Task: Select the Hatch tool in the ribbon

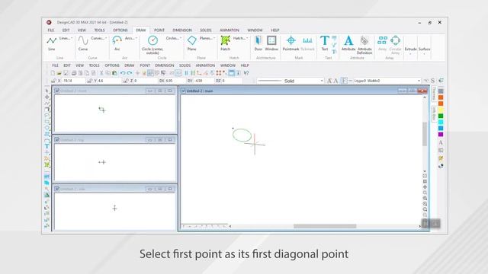Action: coord(226,43)
